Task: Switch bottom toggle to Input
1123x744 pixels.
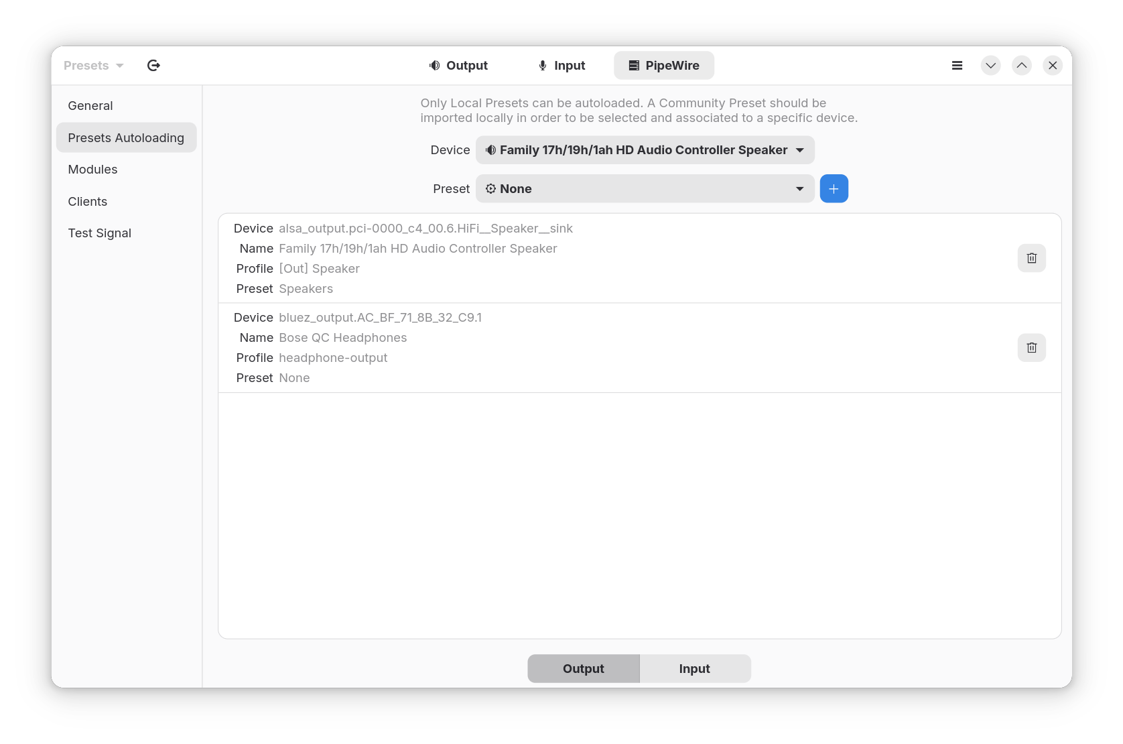Action: coord(694,668)
